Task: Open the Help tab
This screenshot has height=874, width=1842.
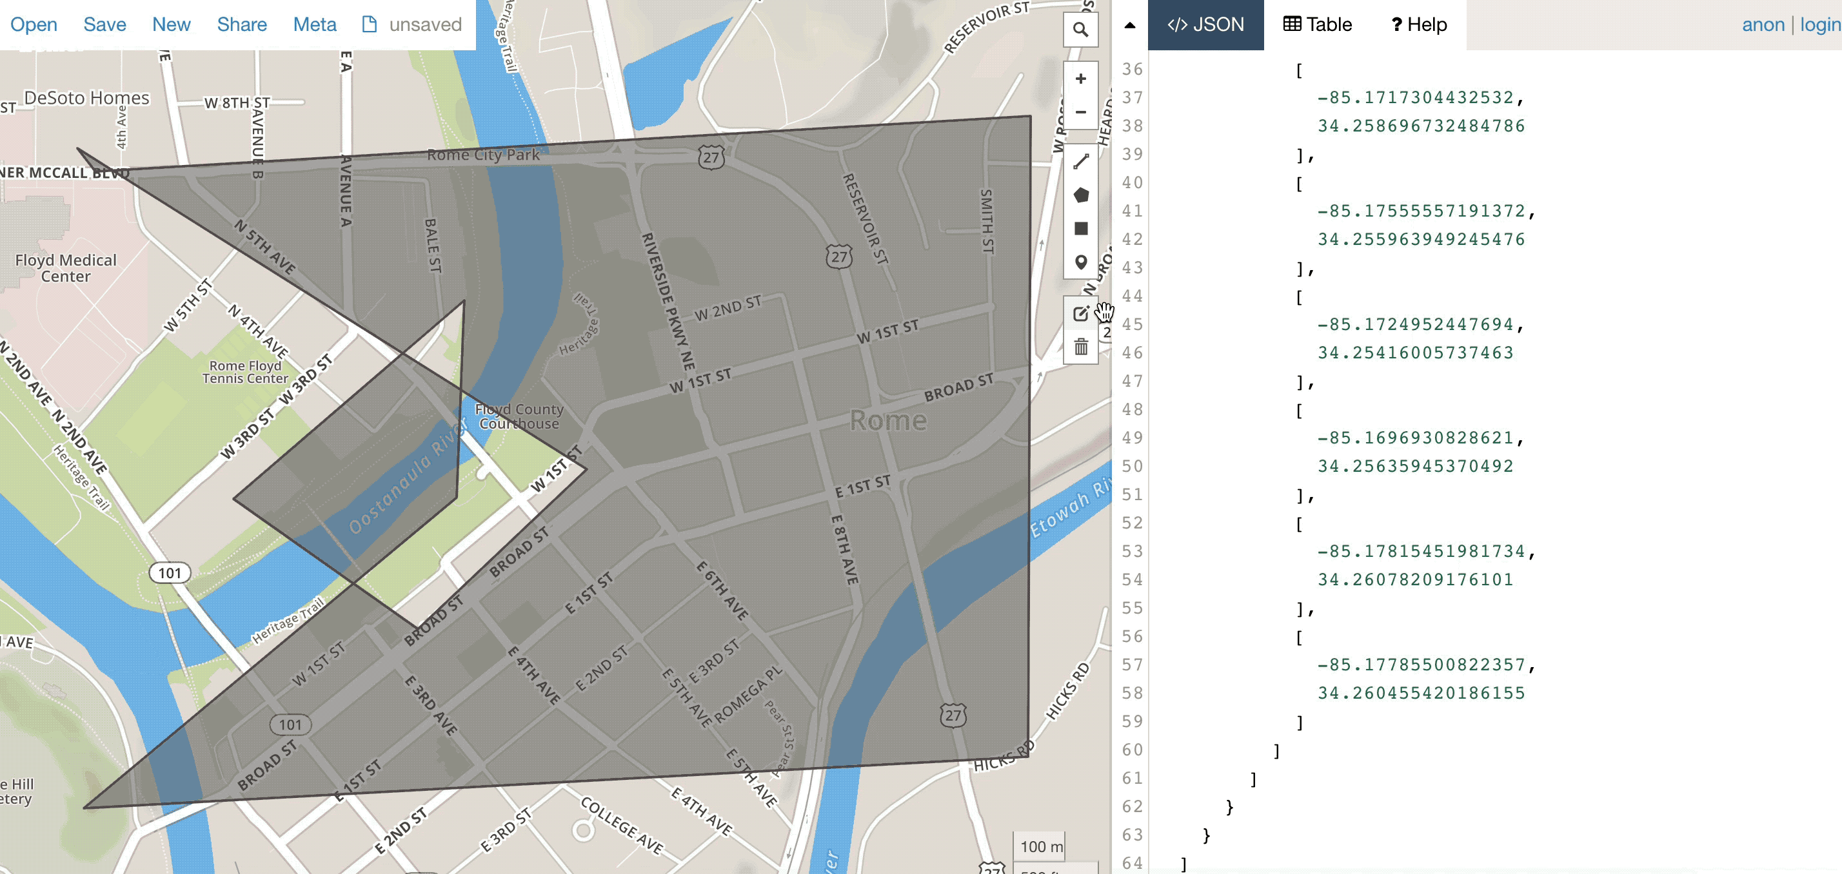Action: point(1419,25)
